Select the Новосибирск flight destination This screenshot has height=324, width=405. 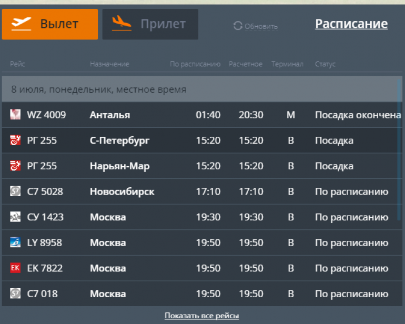pos(122,191)
